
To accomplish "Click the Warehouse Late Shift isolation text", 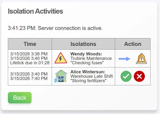I will [92, 76].
